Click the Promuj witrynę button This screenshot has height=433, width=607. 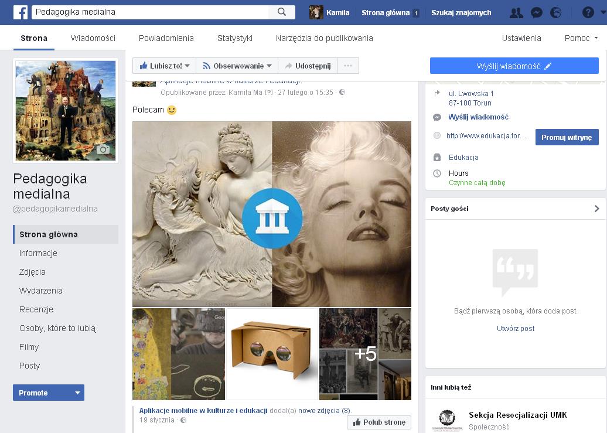pos(567,137)
